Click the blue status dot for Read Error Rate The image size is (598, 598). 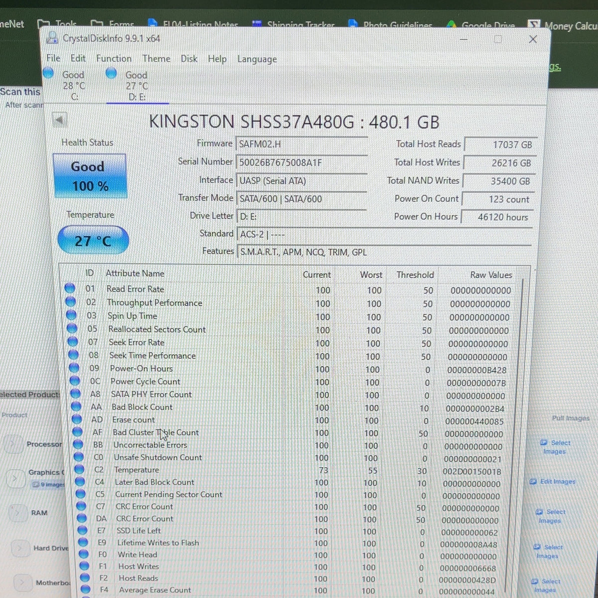pyautogui.click(x=70, y=288)
